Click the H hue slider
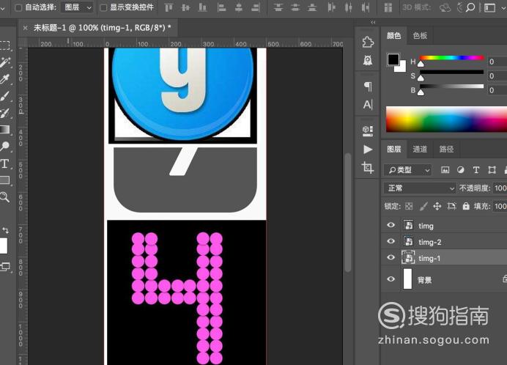This screenshot has width=507, height=365. [x=452, y=58]
